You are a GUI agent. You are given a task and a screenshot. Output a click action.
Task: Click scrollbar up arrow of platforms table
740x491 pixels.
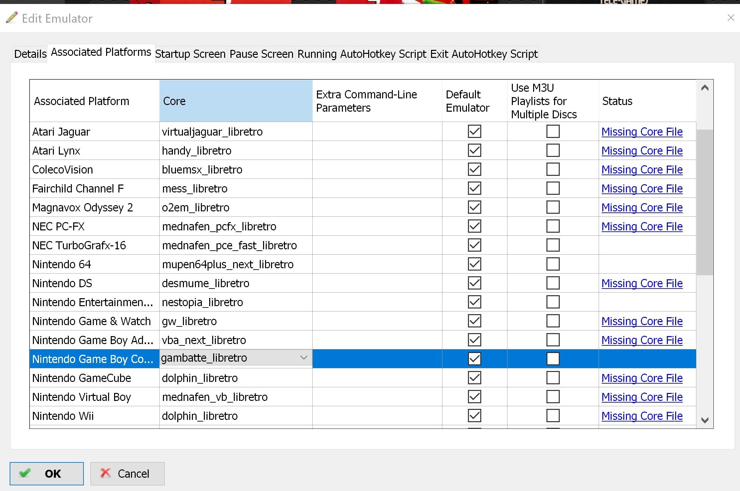(705, 88)
